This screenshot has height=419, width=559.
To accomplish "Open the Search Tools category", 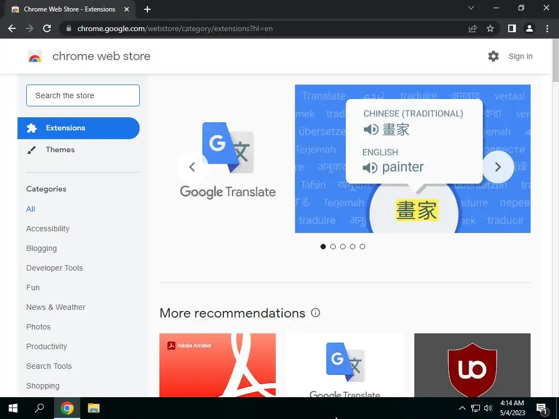I will [49, 366].
